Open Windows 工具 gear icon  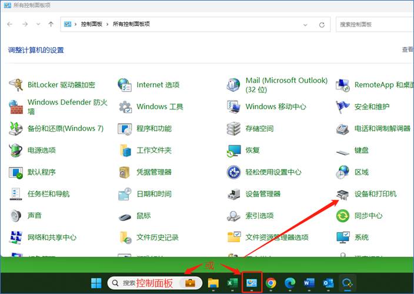tap(125, 106)
